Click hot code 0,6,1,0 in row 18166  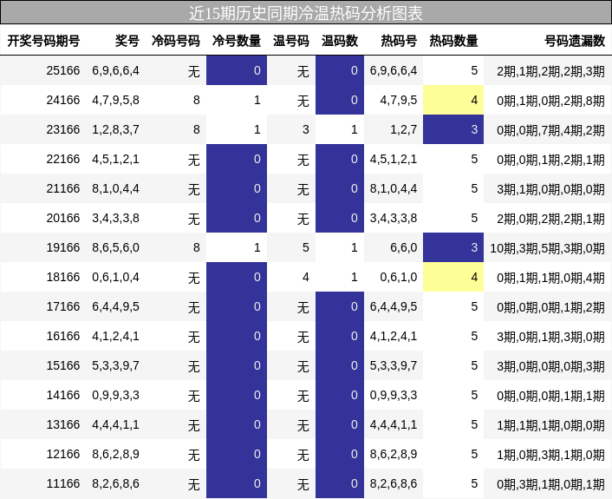(x=399, y=277)
